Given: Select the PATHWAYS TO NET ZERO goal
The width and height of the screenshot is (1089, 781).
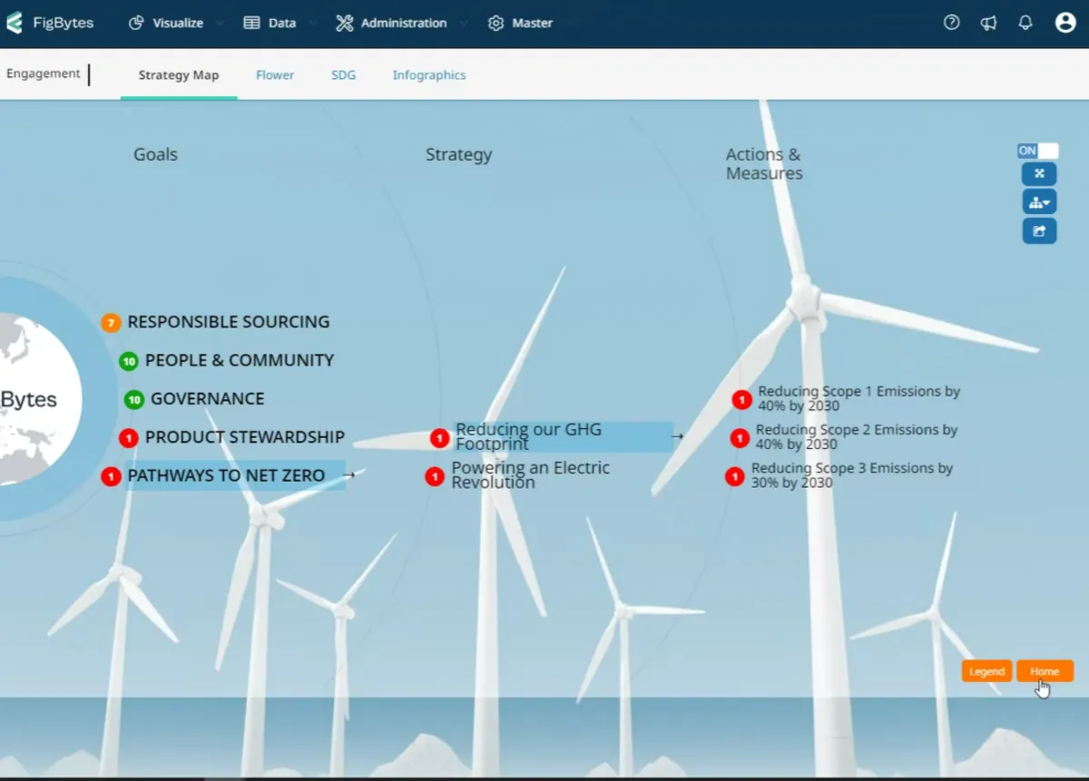Looking at the screenshot, I should pos(226,475).
